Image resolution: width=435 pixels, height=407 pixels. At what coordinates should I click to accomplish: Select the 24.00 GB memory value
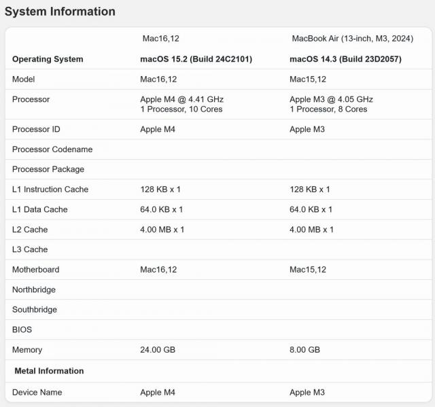(159, 350)
